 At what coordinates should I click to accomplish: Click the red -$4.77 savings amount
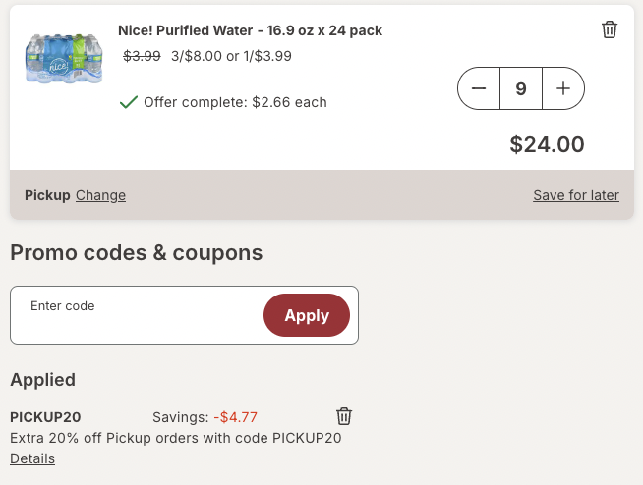(x=238, y=417)
